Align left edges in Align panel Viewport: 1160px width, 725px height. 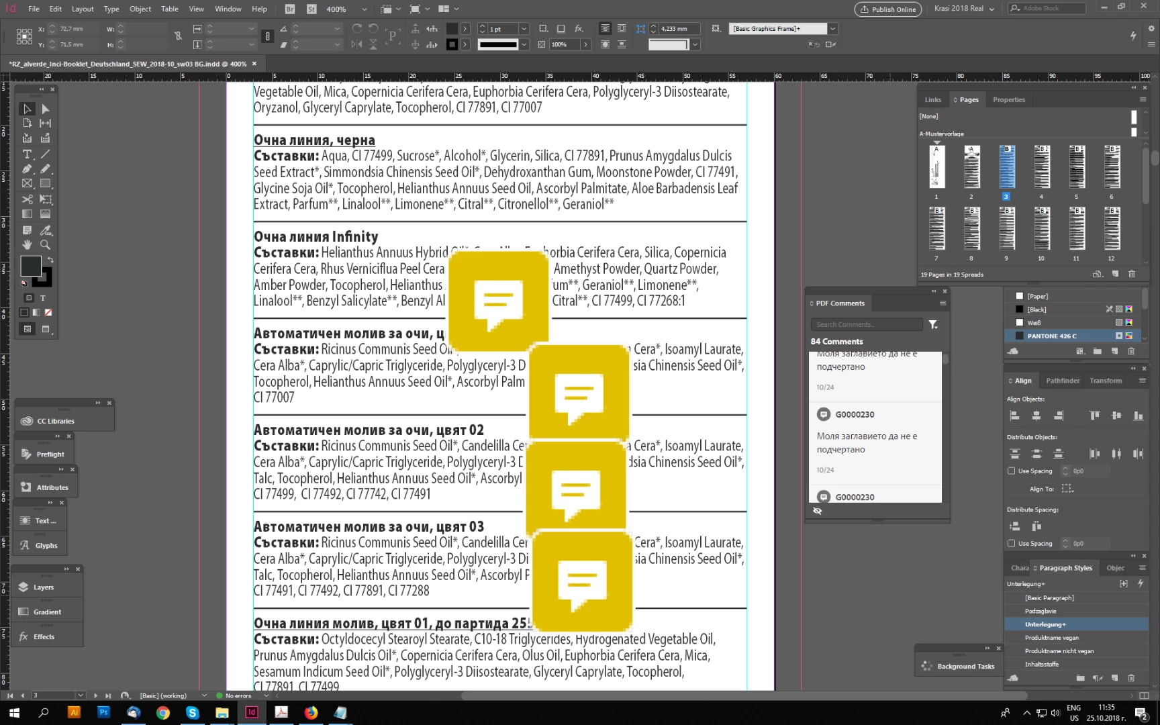(1015, 416)
